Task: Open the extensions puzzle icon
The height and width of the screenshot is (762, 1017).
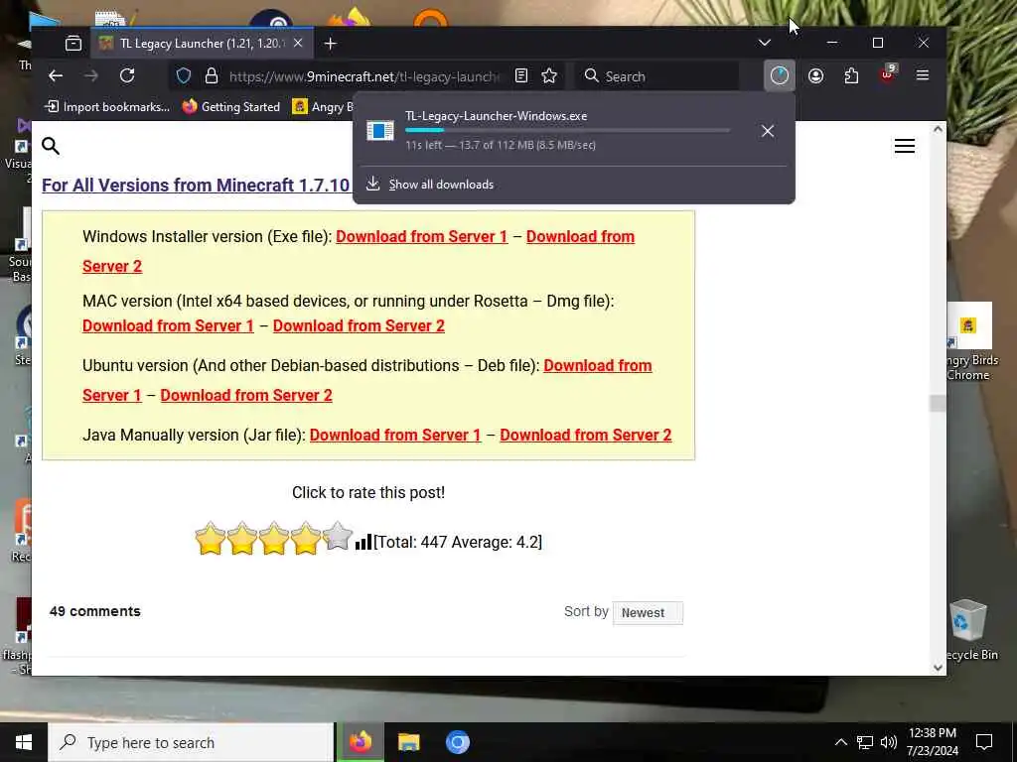Action: 851,75
